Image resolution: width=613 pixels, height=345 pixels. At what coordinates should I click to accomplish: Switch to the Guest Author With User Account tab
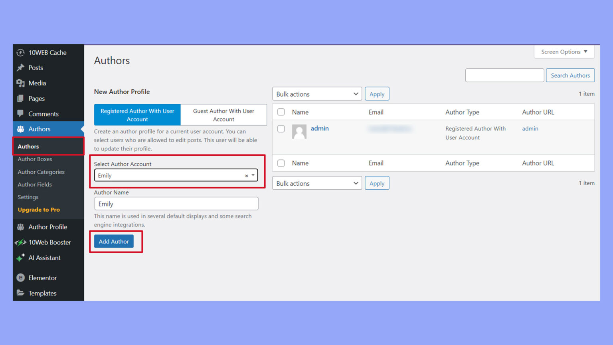(223, 115)
